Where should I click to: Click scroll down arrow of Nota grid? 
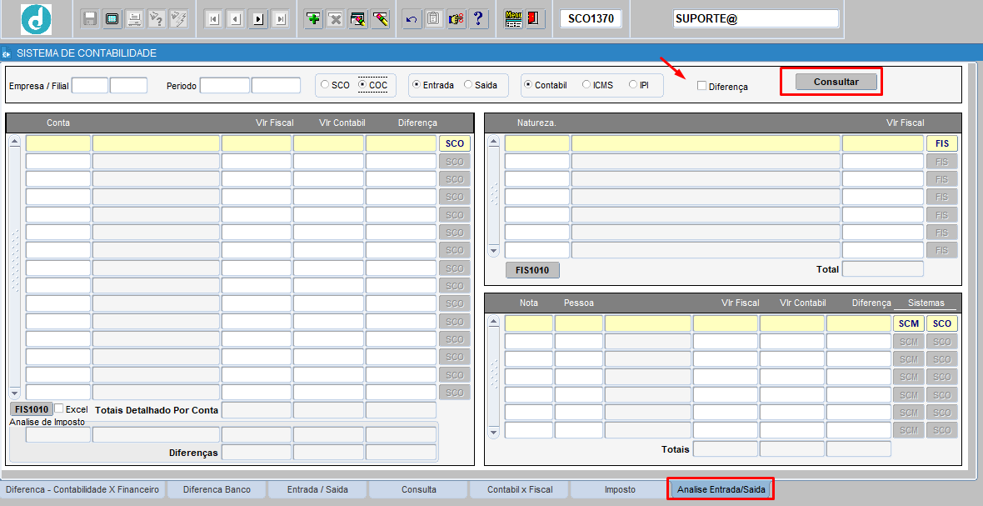tap(494, 431)
